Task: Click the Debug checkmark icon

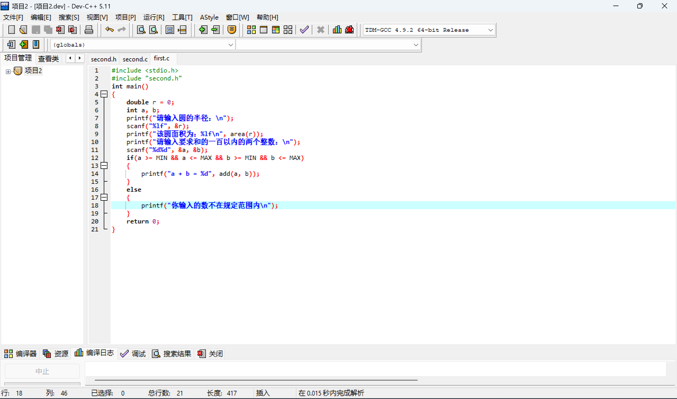Action: 304,30
